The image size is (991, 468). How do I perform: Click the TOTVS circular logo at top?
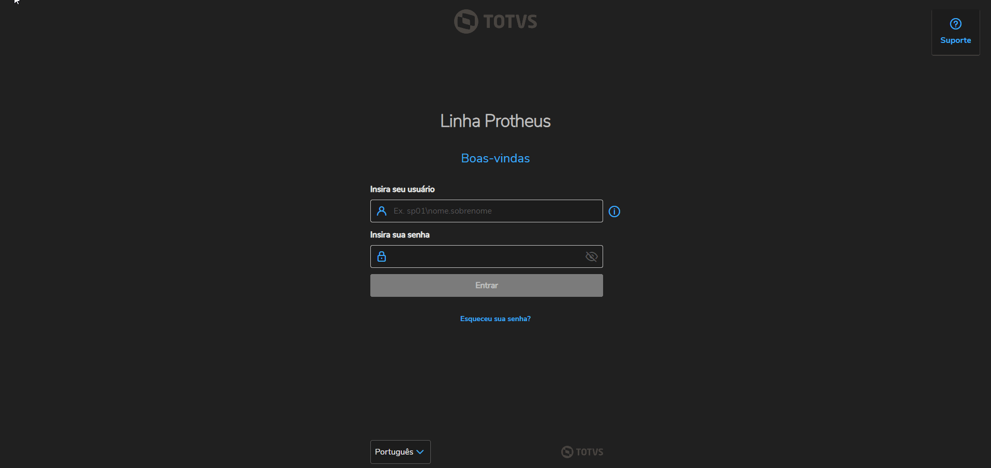click(x=466, y=22)
